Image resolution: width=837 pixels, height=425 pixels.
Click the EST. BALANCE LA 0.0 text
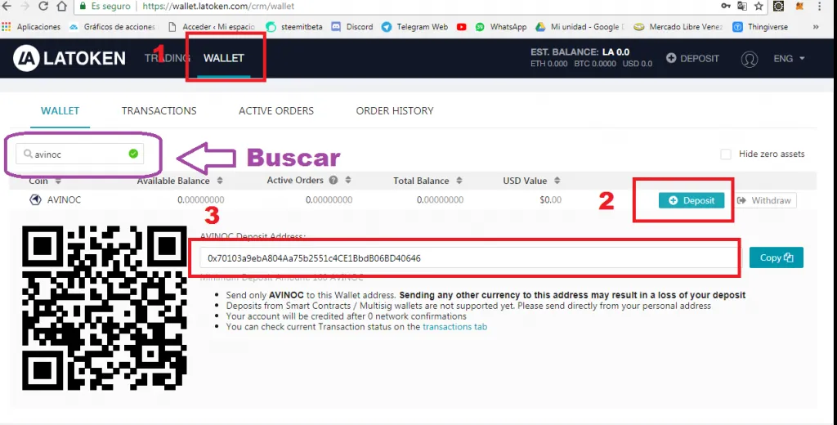[580, 52]
